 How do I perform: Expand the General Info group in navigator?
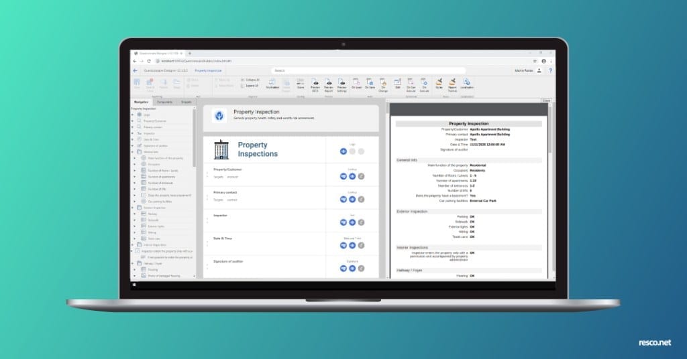pyautogui.click(x=134, y=152)
